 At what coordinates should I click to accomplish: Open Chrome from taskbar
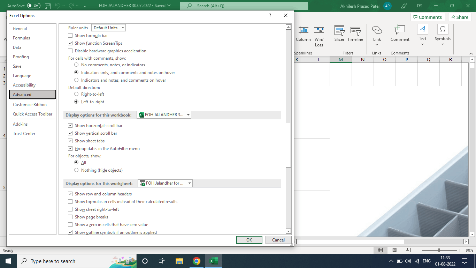click(197, 261)
